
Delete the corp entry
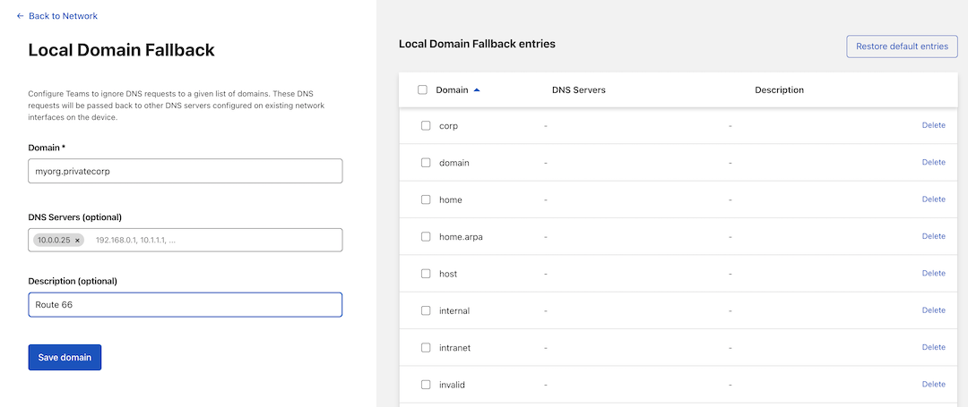click(933, 125)
